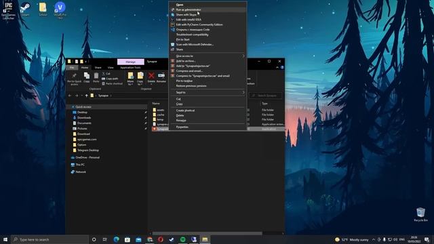Click the Search Synapse input field
434x244 pixels.
click(x=265, y=96)
